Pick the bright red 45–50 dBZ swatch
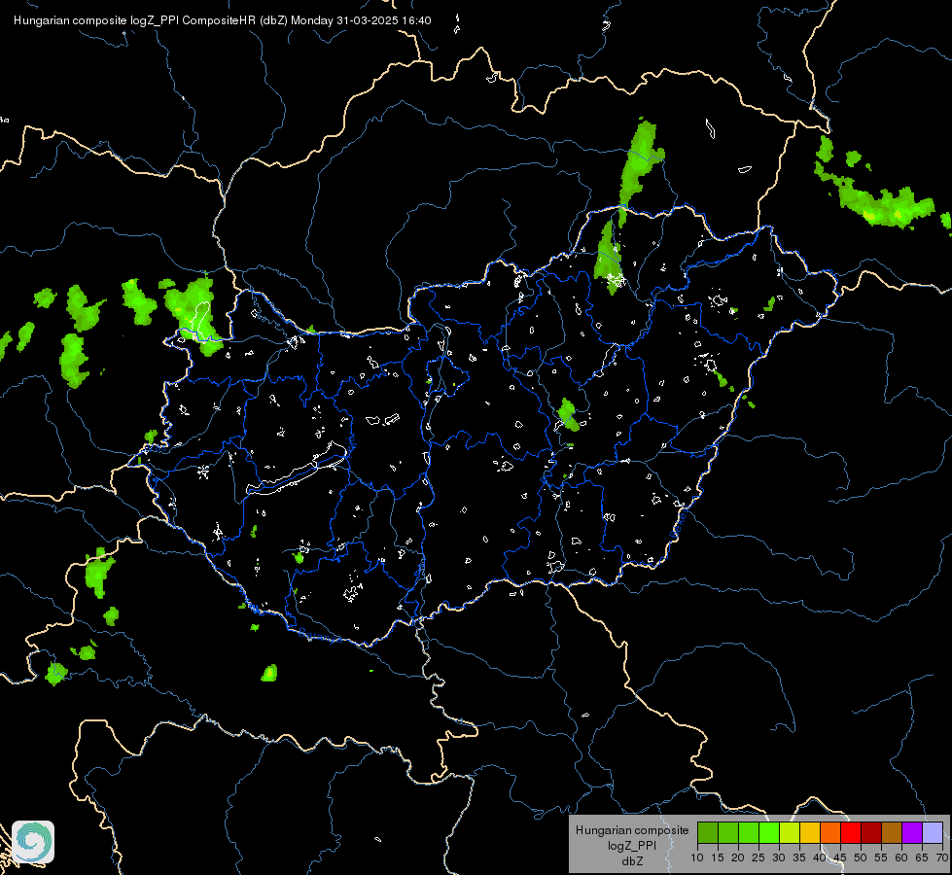Screen dimensions: 952x875 pos(851,832)
